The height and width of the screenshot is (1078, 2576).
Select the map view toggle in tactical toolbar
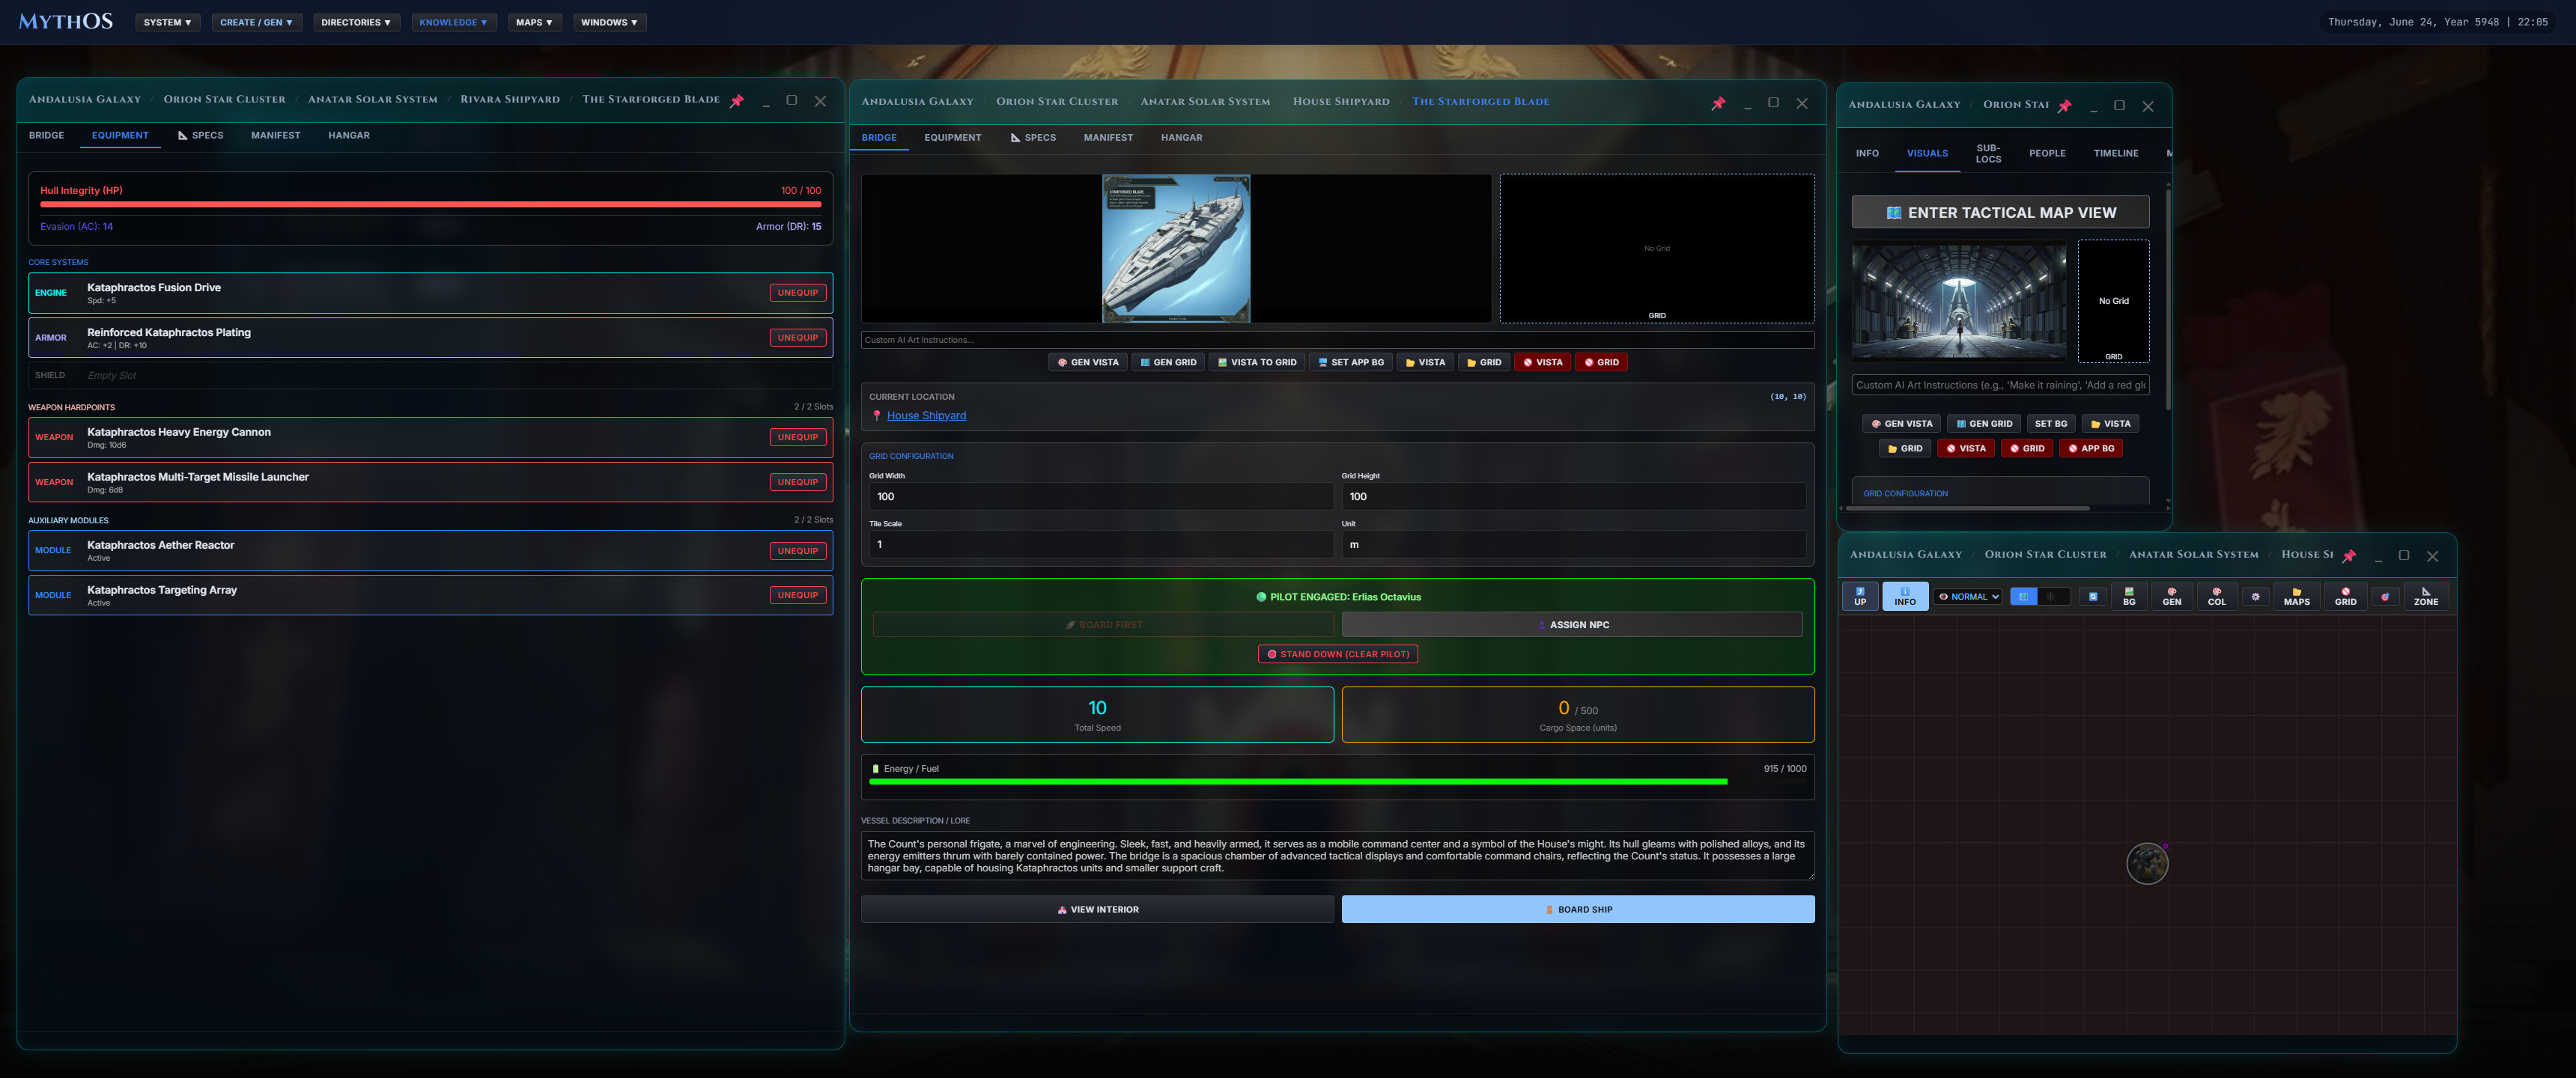(x=2023, y=597)
